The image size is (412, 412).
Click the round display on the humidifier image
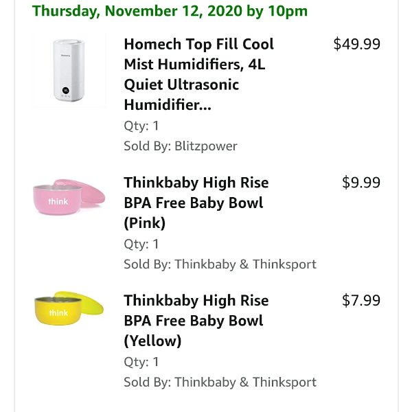coord(66,91)
